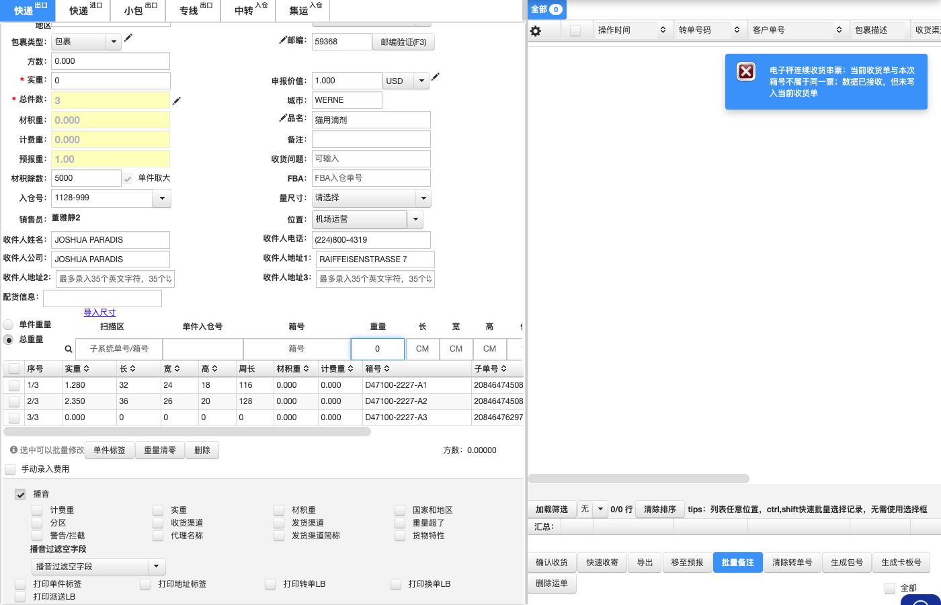
Task: Click pencil edit icon next to 总件数
Action: [x=177, y=101]
